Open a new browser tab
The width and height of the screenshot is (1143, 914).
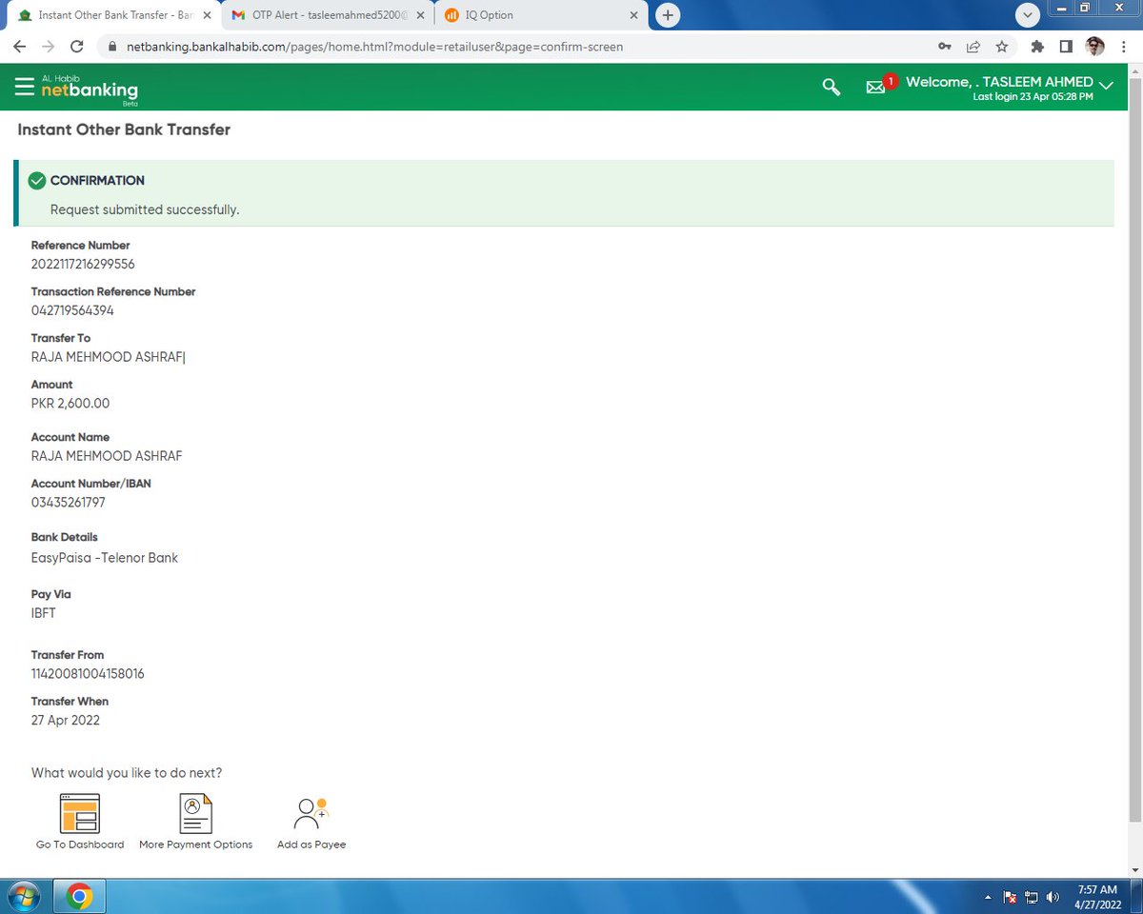pos(669,15)
